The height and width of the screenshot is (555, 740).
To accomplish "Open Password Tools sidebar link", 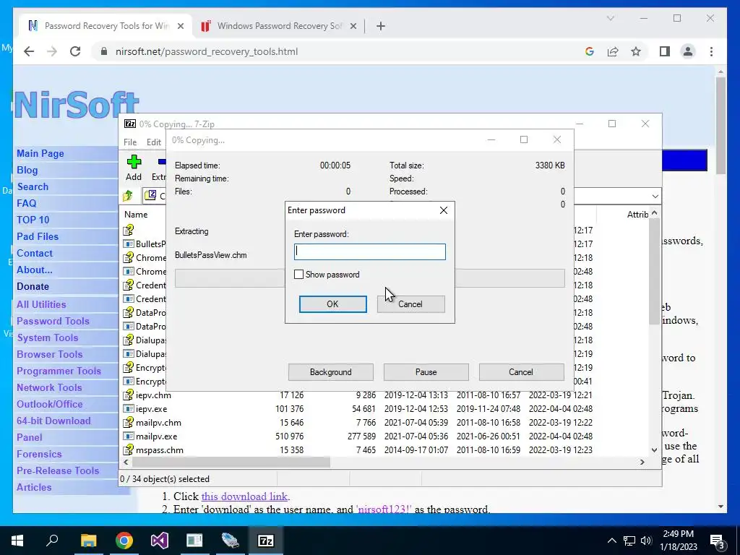I will (53, 321).
